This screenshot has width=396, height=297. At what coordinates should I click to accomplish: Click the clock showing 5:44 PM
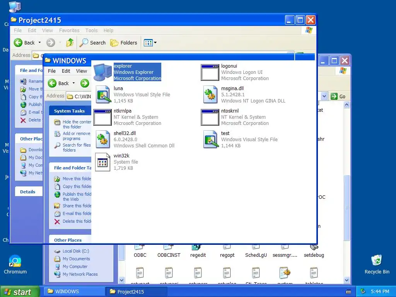pos(380,292)
